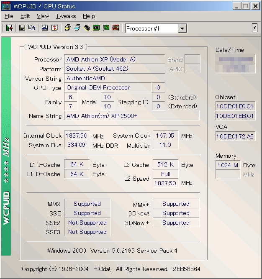This screenshot has width=262, height=279.
Task: Click the System Bus 334.09 value
Action: [x=77, y=145]
